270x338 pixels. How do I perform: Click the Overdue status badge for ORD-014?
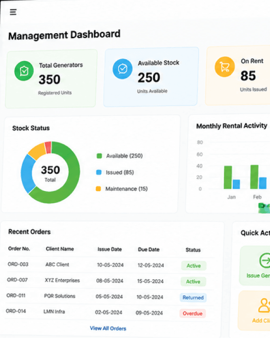pos(192,313)
